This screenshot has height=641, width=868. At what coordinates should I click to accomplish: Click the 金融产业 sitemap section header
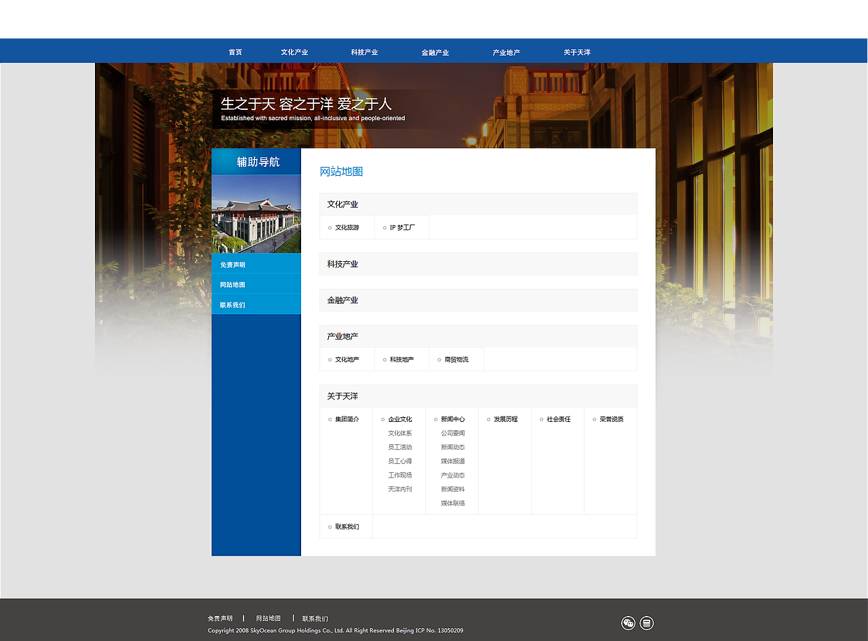click(478, 300)
